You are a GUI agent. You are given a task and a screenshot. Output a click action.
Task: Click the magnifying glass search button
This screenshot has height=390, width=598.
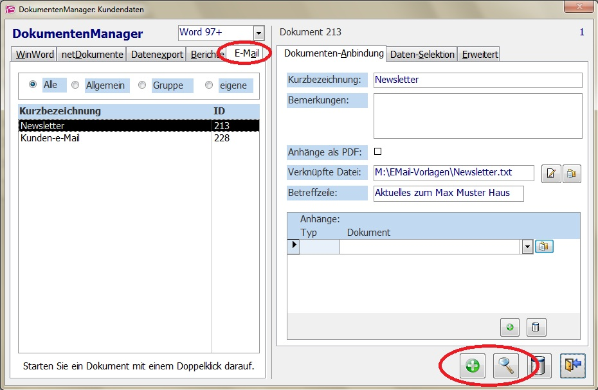(x=506, y=366)
